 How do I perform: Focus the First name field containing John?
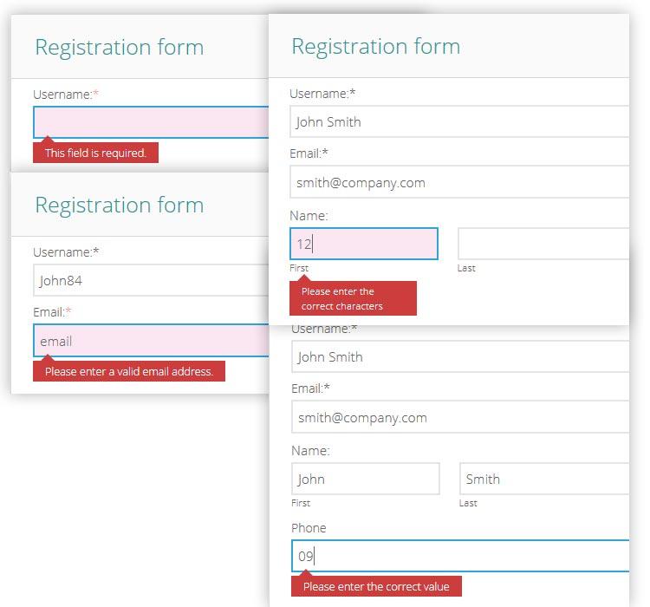pos(366,479)
